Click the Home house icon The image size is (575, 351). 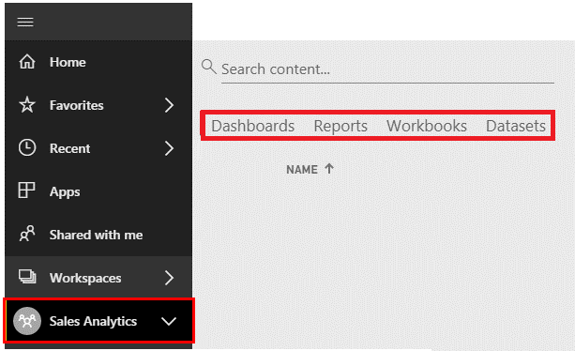coord(27,62)
